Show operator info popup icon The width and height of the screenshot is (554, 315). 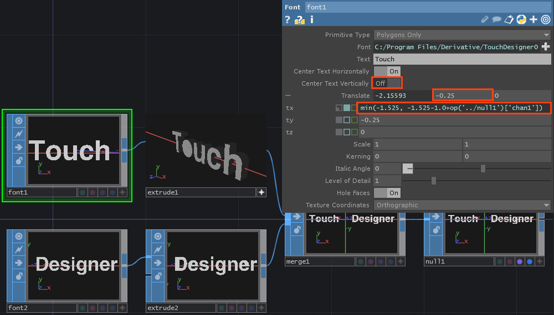(x=311, y=20)
